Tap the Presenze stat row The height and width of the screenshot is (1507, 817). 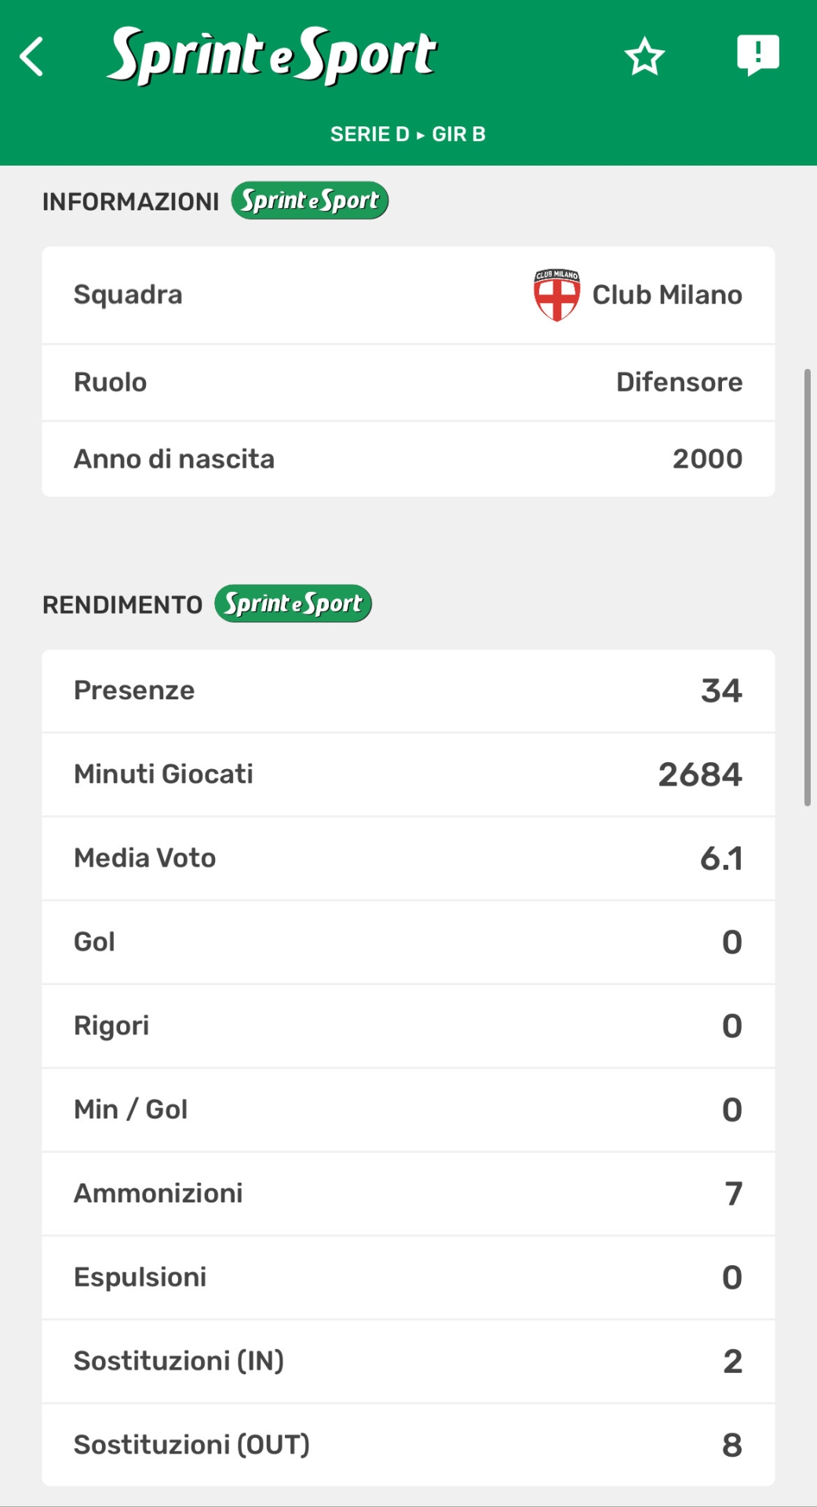[408, 691]
